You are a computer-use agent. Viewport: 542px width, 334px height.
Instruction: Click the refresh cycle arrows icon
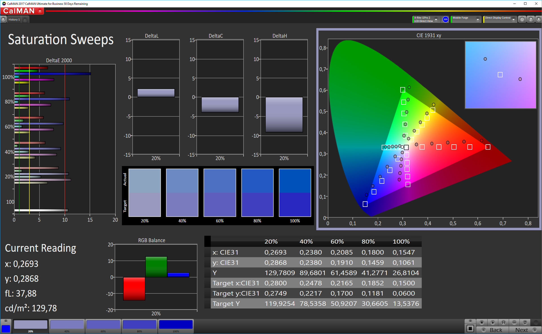tap(525, 322)
